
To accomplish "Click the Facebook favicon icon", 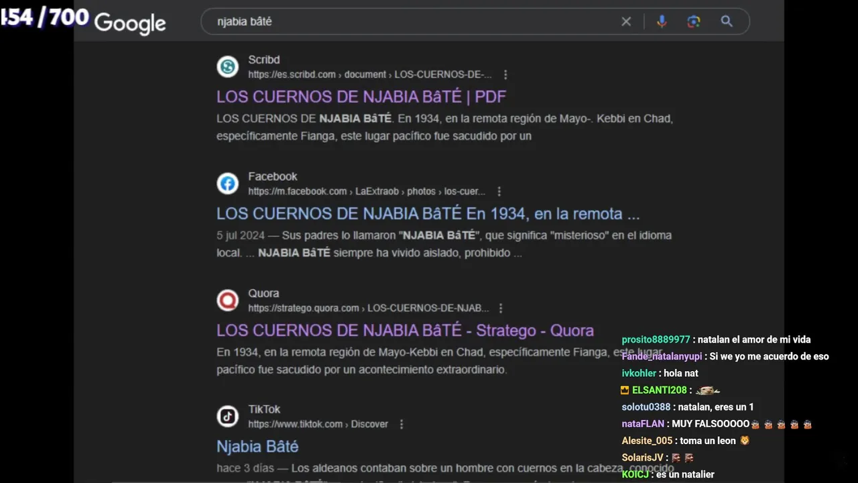I will (228, 183).
